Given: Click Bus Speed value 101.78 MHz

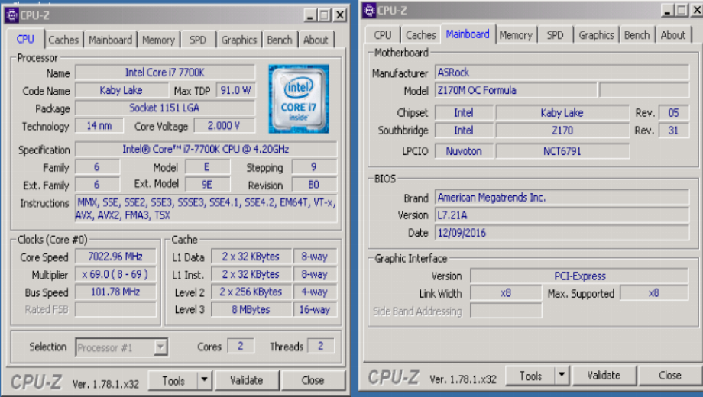Looking at the screenshot, I should [115, 292].
